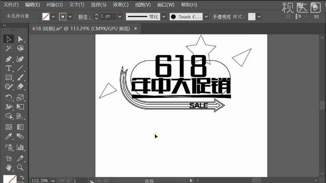Close the 618 [转换].ai document tab
The height and width of the screenshot is (183, 326).
(x=135, y=29)
